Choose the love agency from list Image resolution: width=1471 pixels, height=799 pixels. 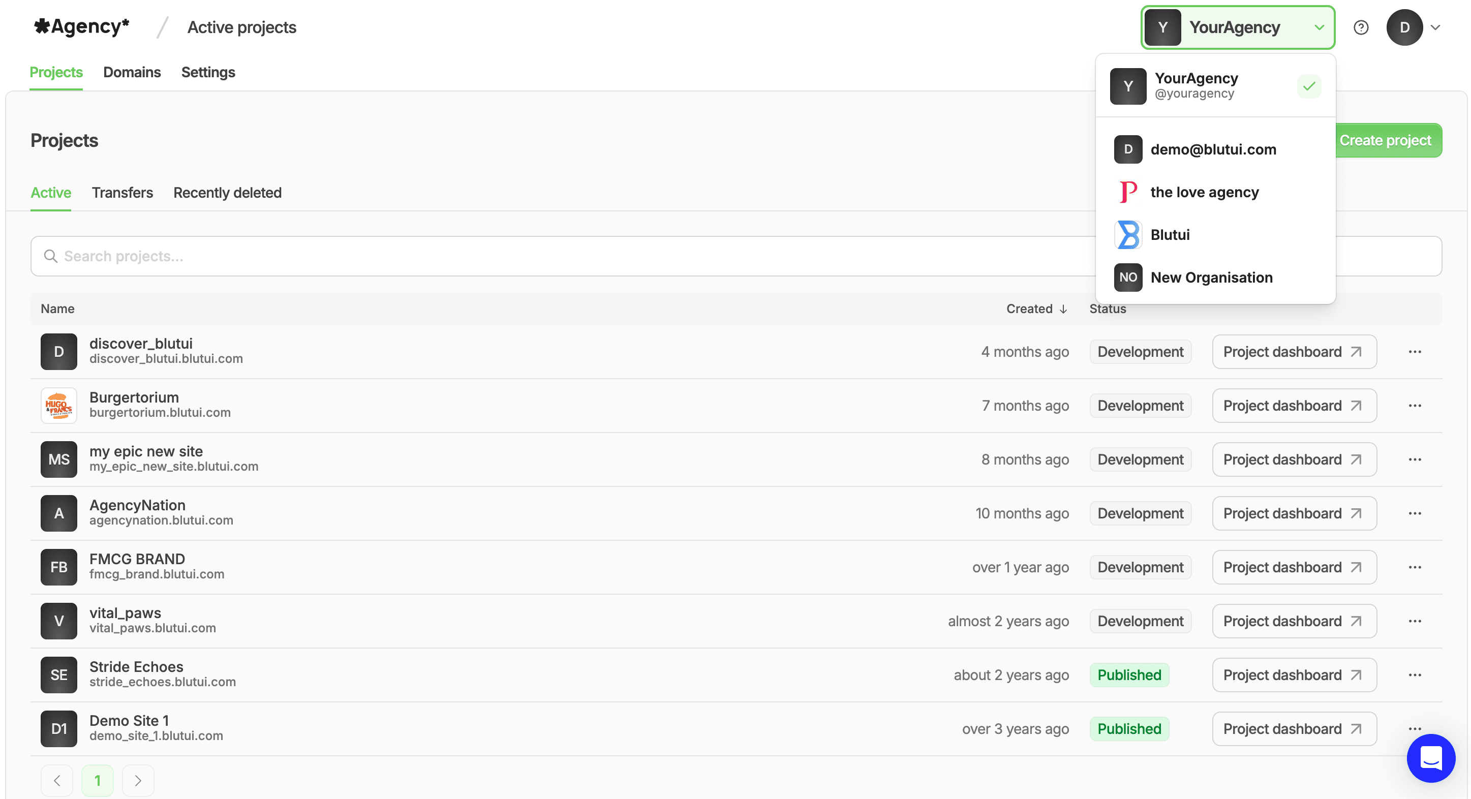pos(1204,193)
